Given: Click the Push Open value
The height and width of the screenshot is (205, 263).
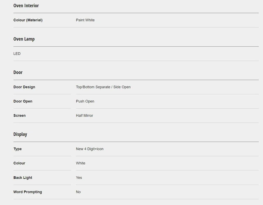Looking at the screenshot, I should coord(85,101).
